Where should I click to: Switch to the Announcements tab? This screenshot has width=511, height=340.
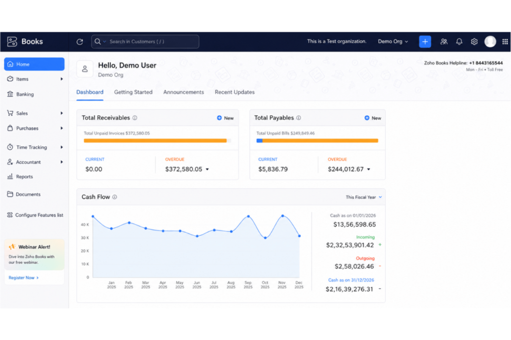click(x=184, y=92)
